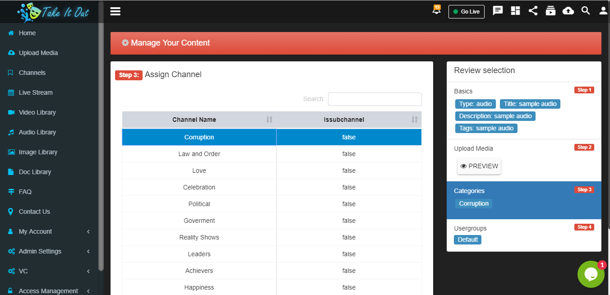
Task: Sort table by Channel Name column
Action: tap(199, 120)
